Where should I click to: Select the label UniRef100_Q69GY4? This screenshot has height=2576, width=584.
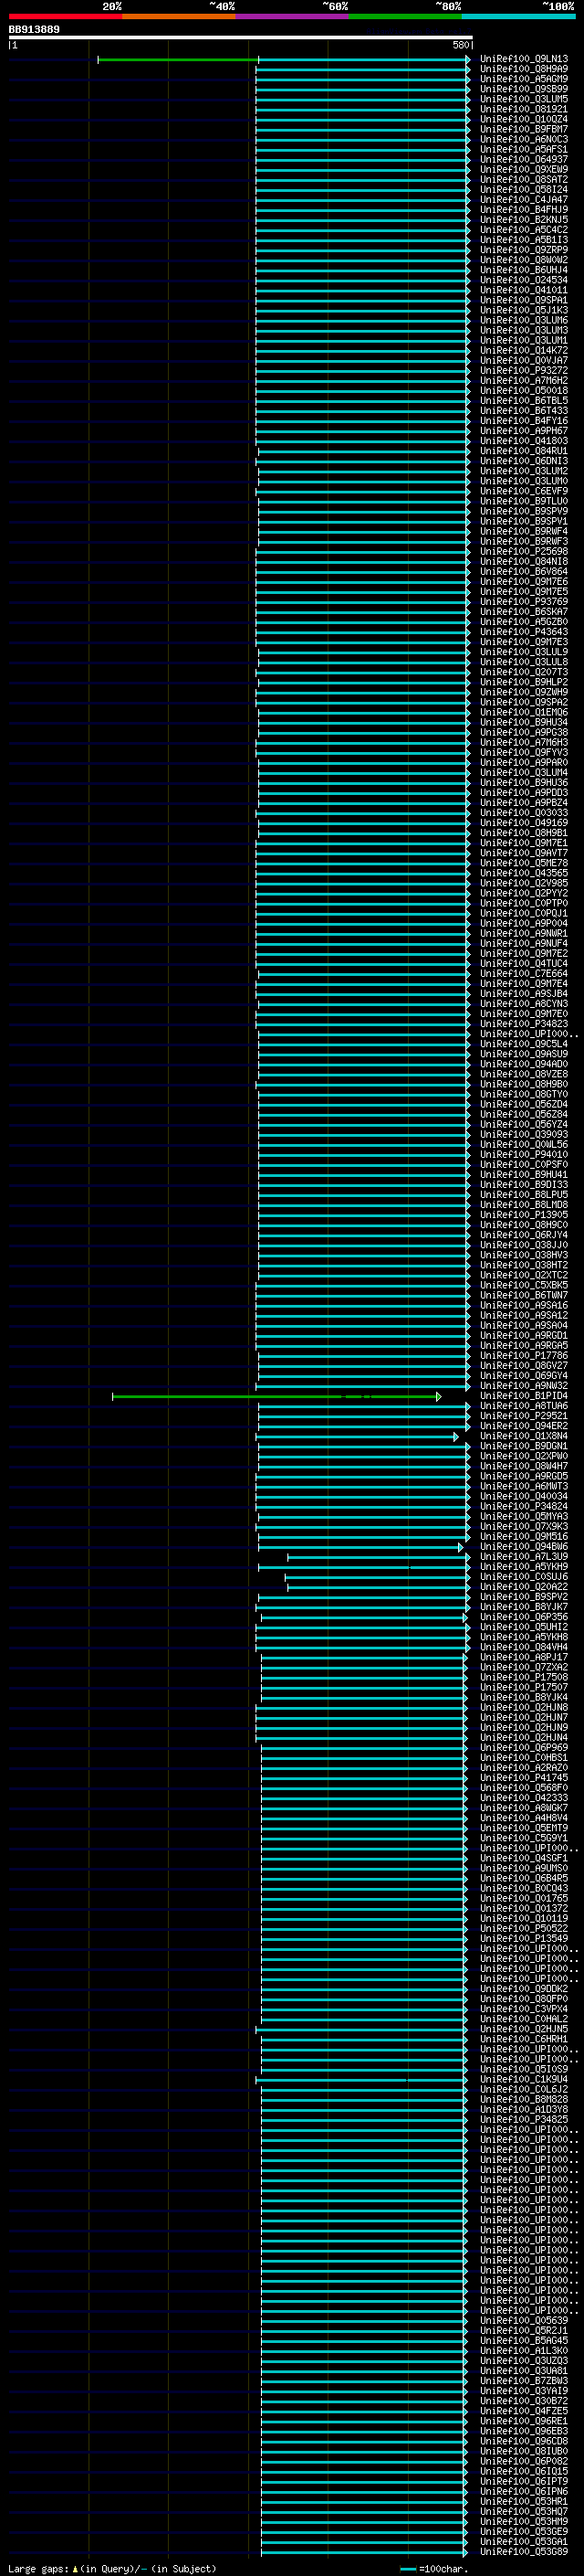[x=523, y=1376]
